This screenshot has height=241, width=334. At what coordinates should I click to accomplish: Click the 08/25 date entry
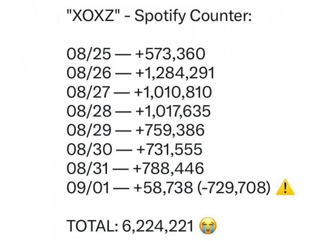[89, 54]
